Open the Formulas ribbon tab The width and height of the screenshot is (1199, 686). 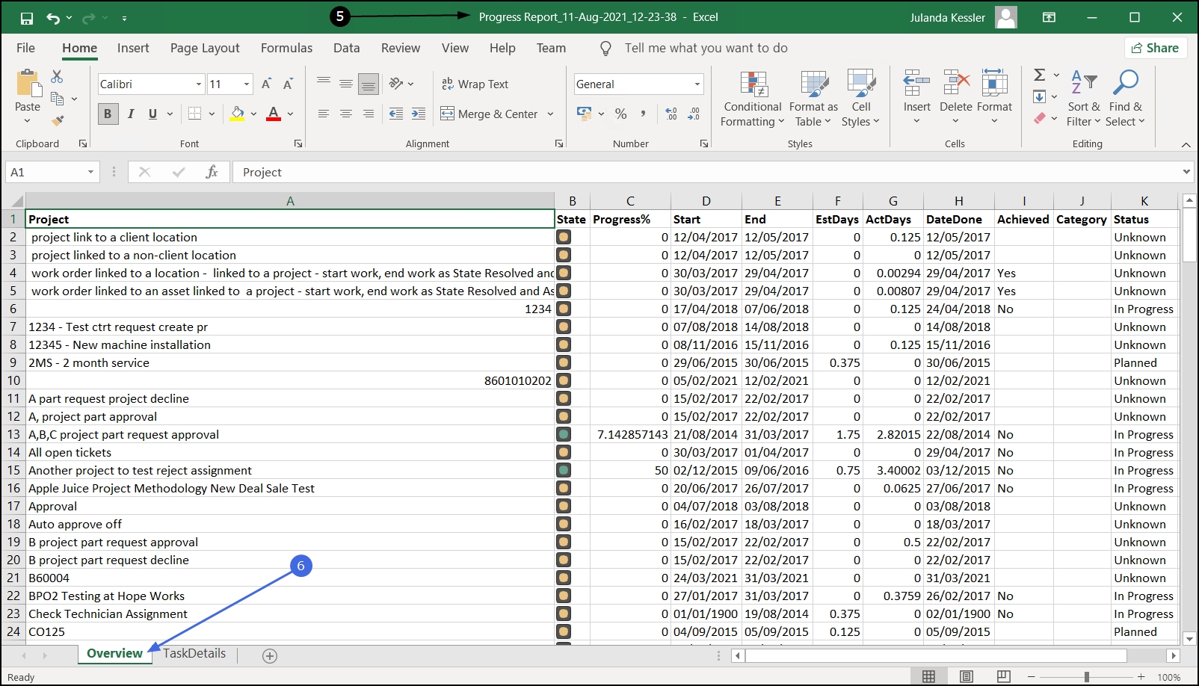286,48
